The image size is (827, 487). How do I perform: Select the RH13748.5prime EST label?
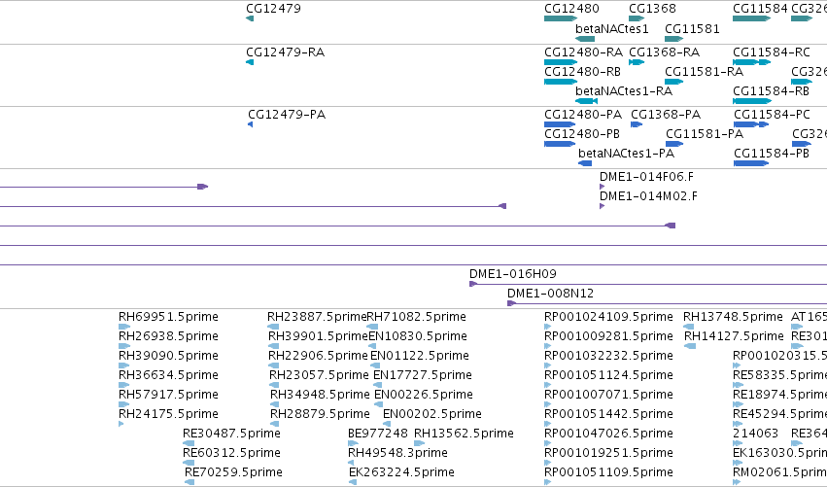[x=733, y=317]
